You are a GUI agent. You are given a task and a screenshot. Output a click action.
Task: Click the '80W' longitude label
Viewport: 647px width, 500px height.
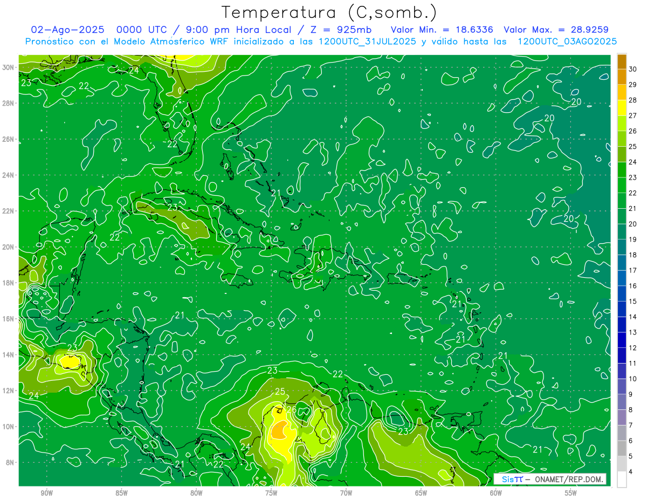point(197,493)
